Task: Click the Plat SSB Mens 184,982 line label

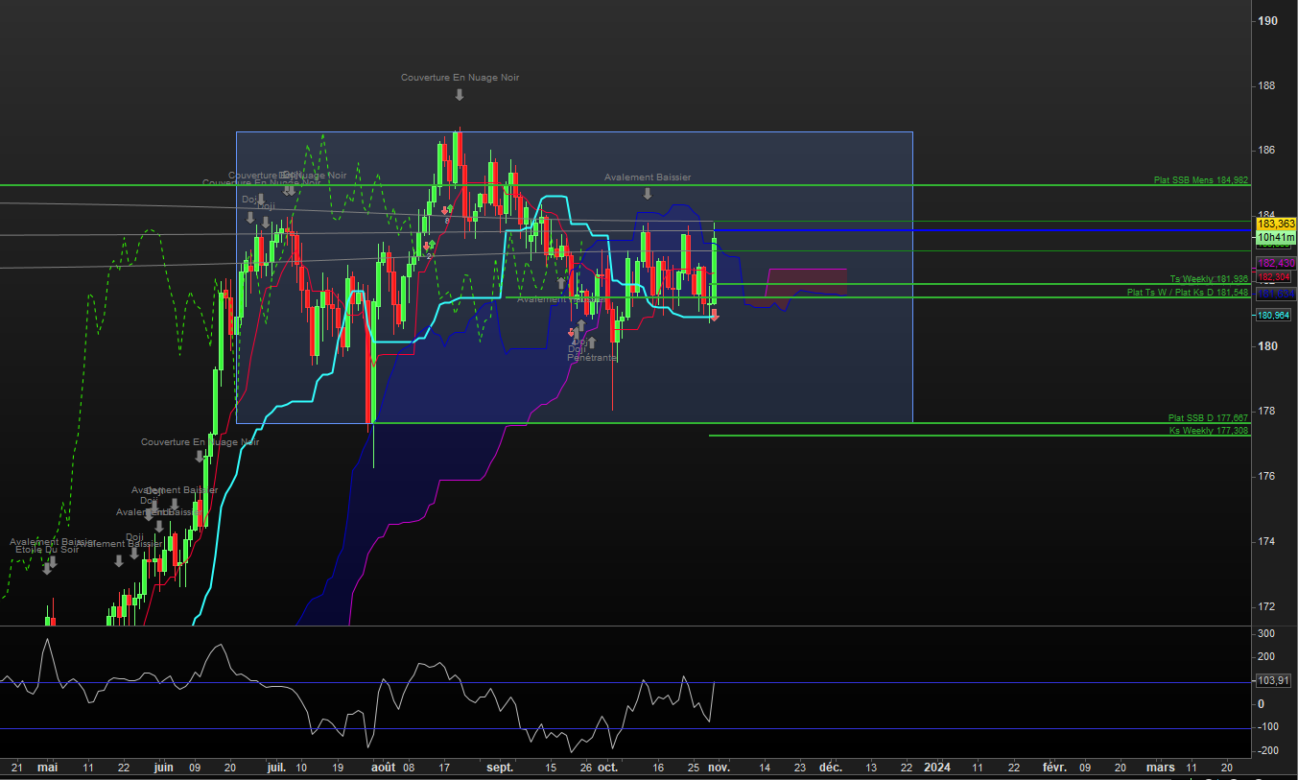Action: click(x=1200, y=180)
